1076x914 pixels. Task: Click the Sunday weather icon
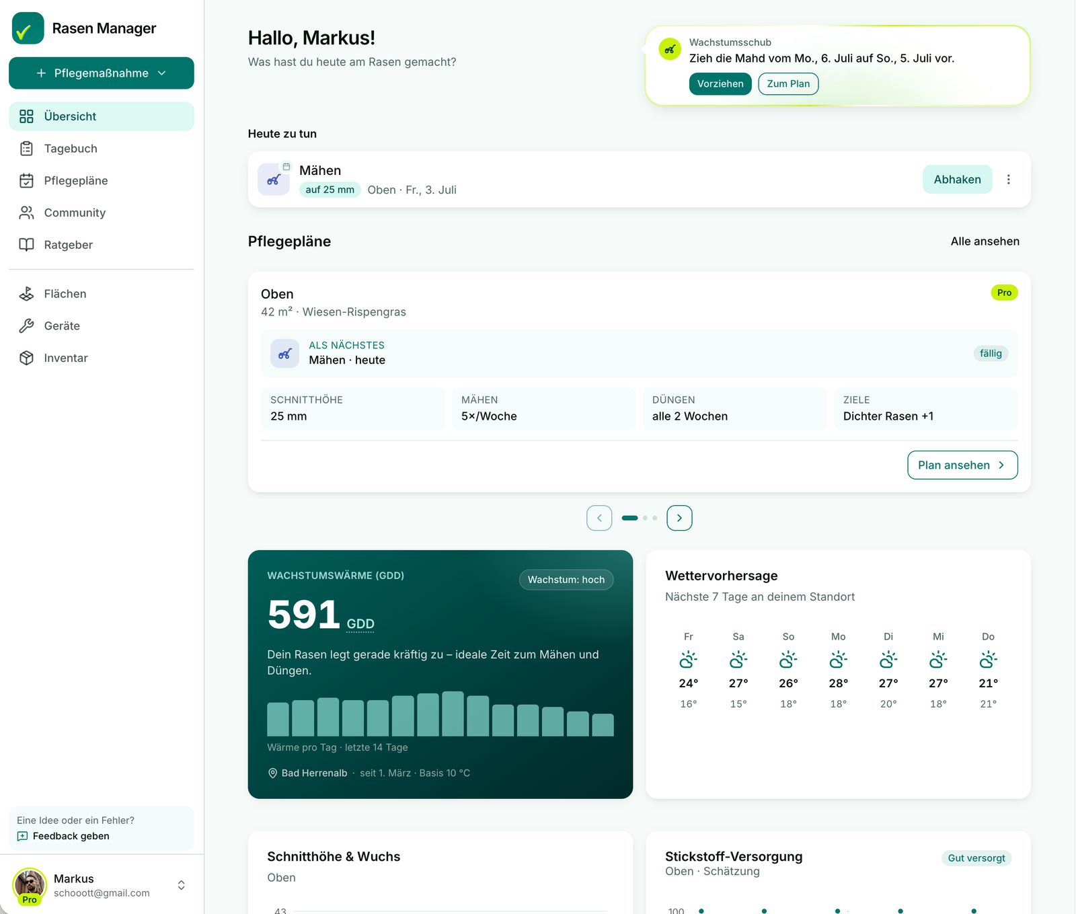(x=788, y=660)
